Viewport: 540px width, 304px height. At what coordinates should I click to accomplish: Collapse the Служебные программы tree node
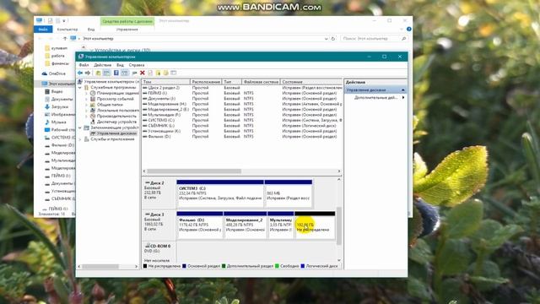click(x=80, y=88)
